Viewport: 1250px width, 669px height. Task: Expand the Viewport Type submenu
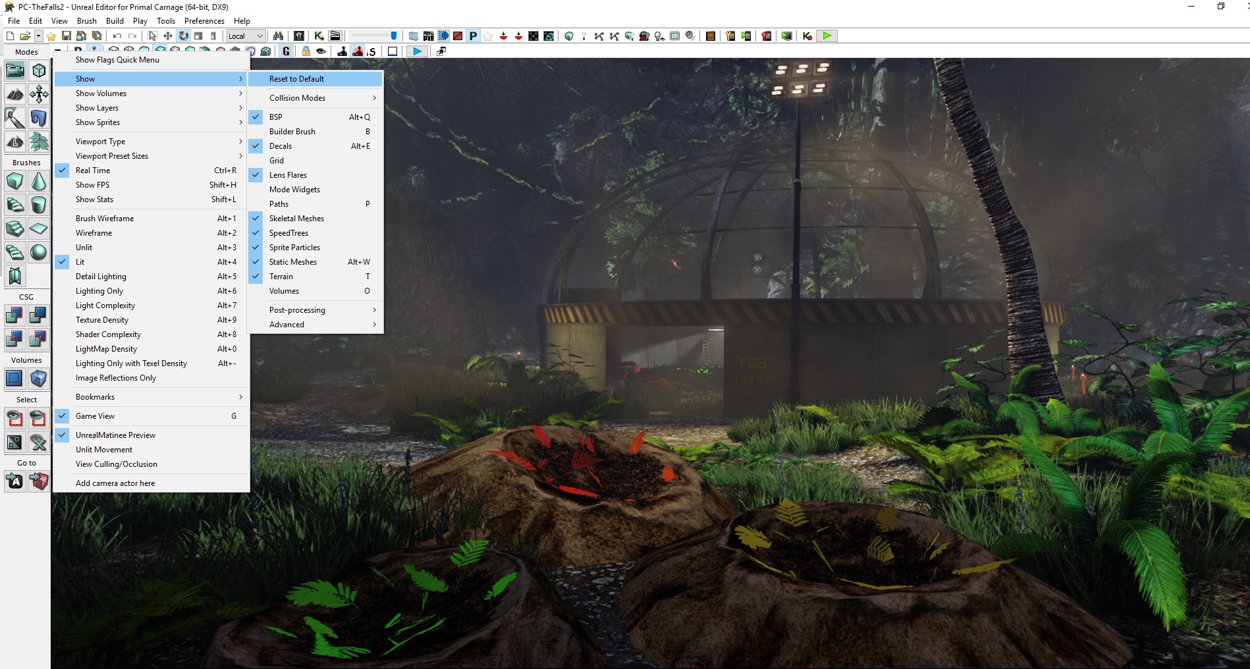[151, 142]
